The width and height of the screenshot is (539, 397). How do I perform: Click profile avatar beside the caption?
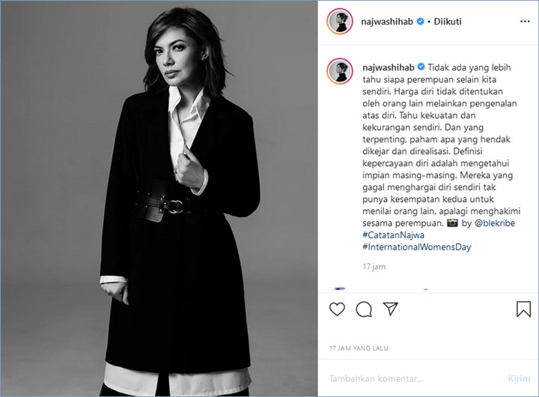point(340,71)
